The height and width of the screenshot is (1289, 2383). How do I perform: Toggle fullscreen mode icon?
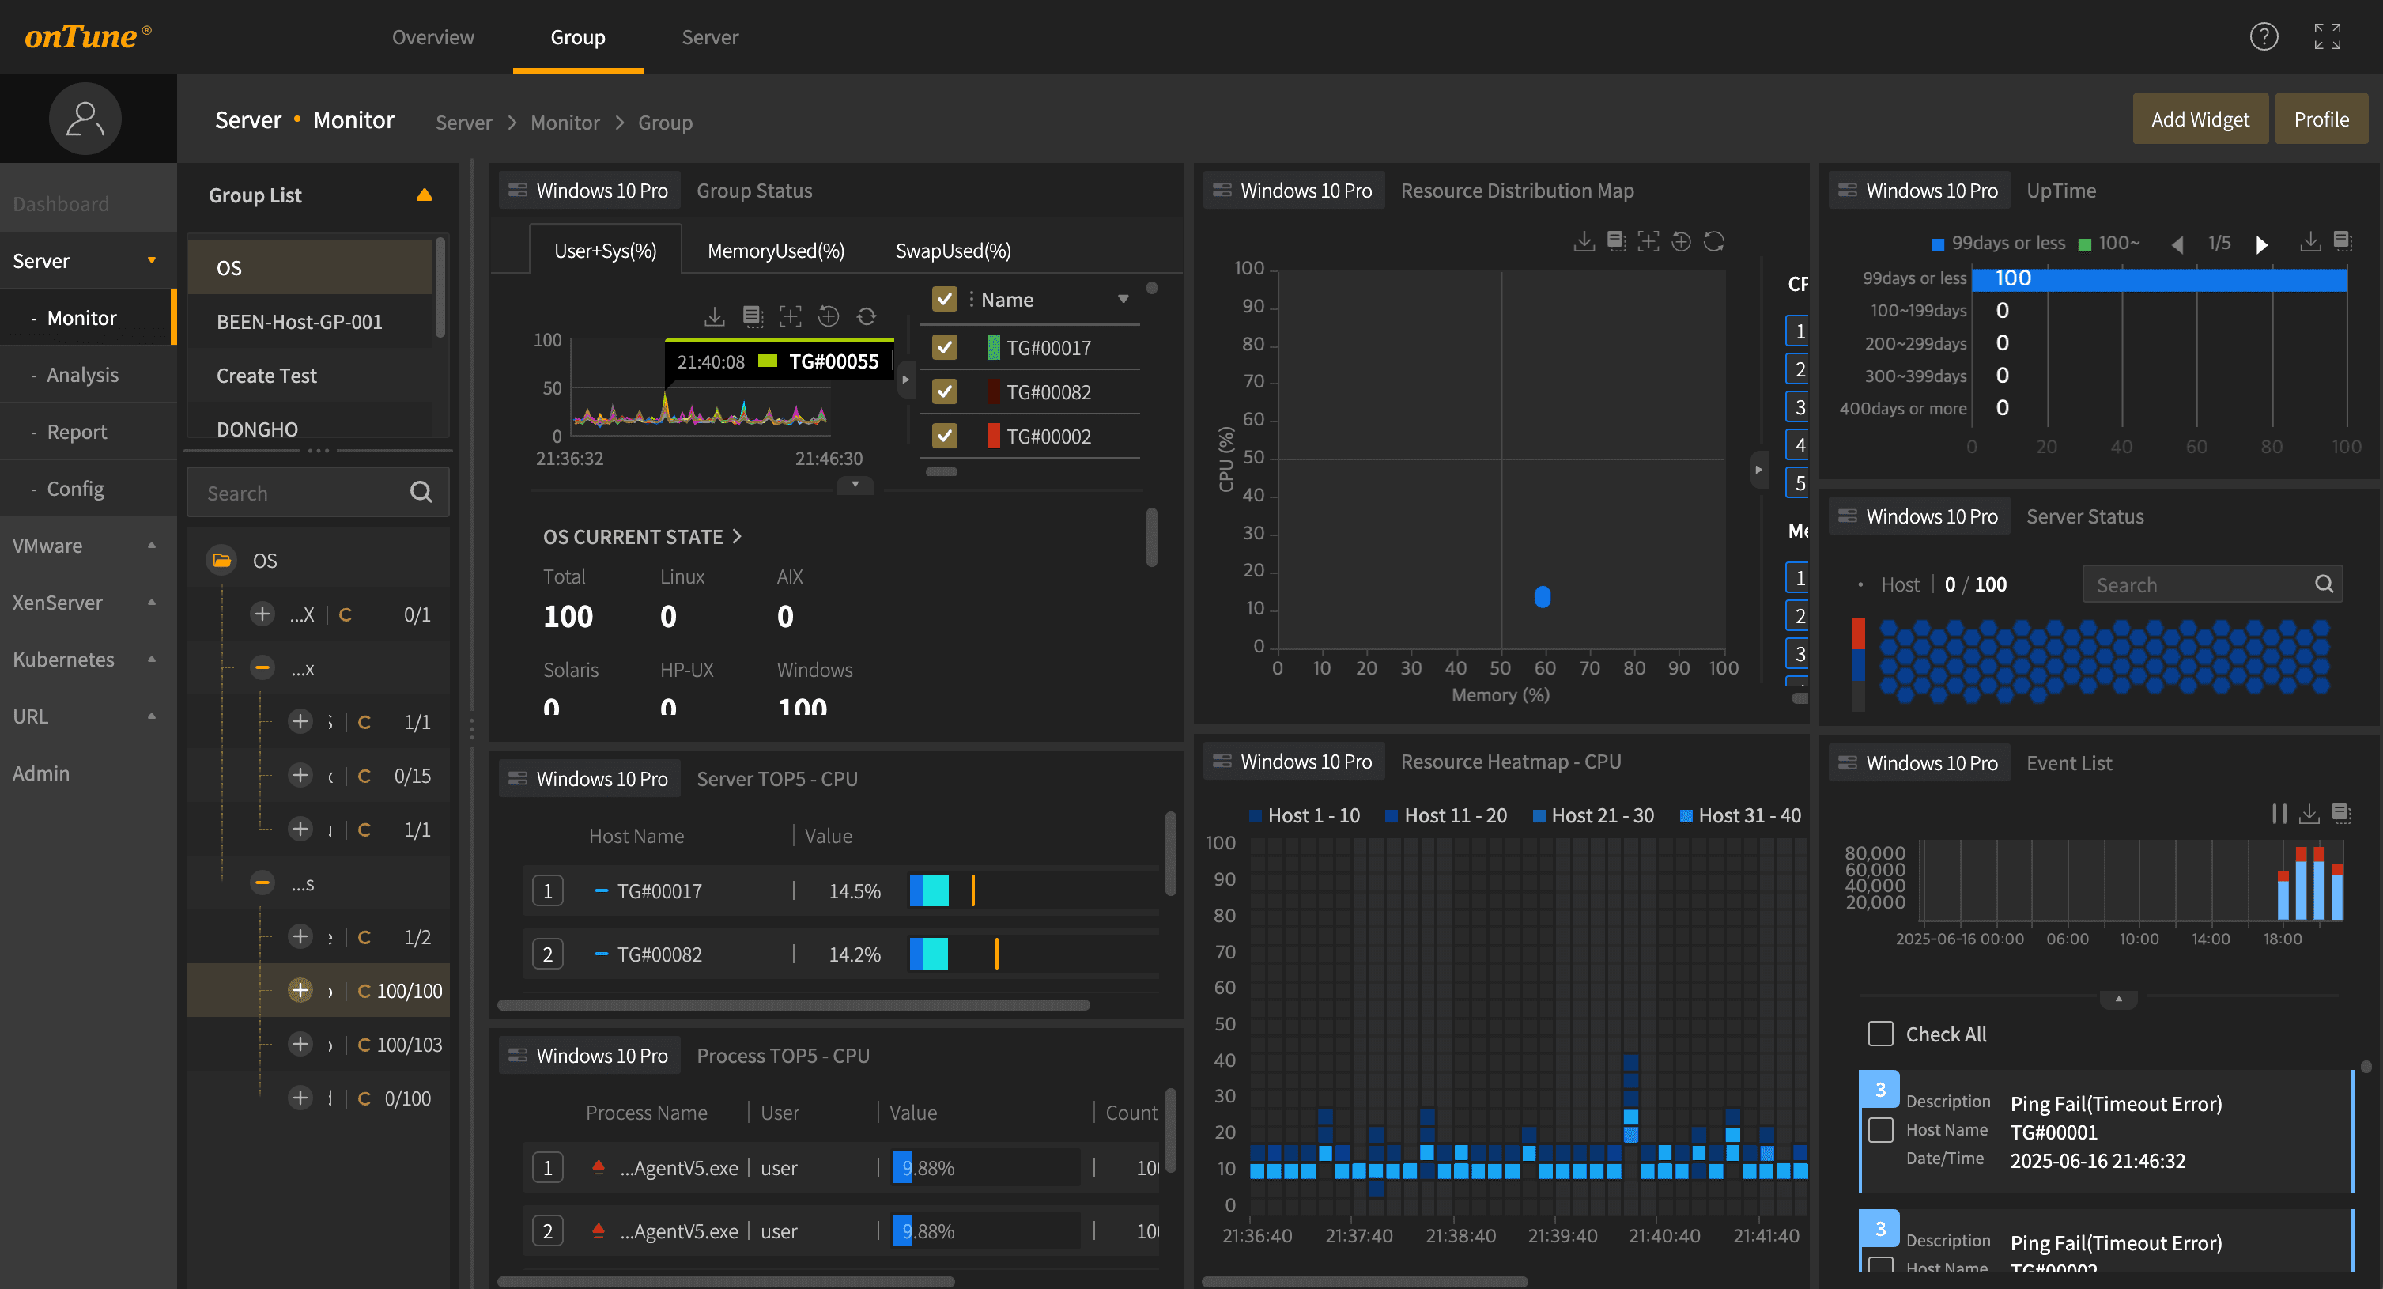pyautogui.click(x=2327, y=37)
